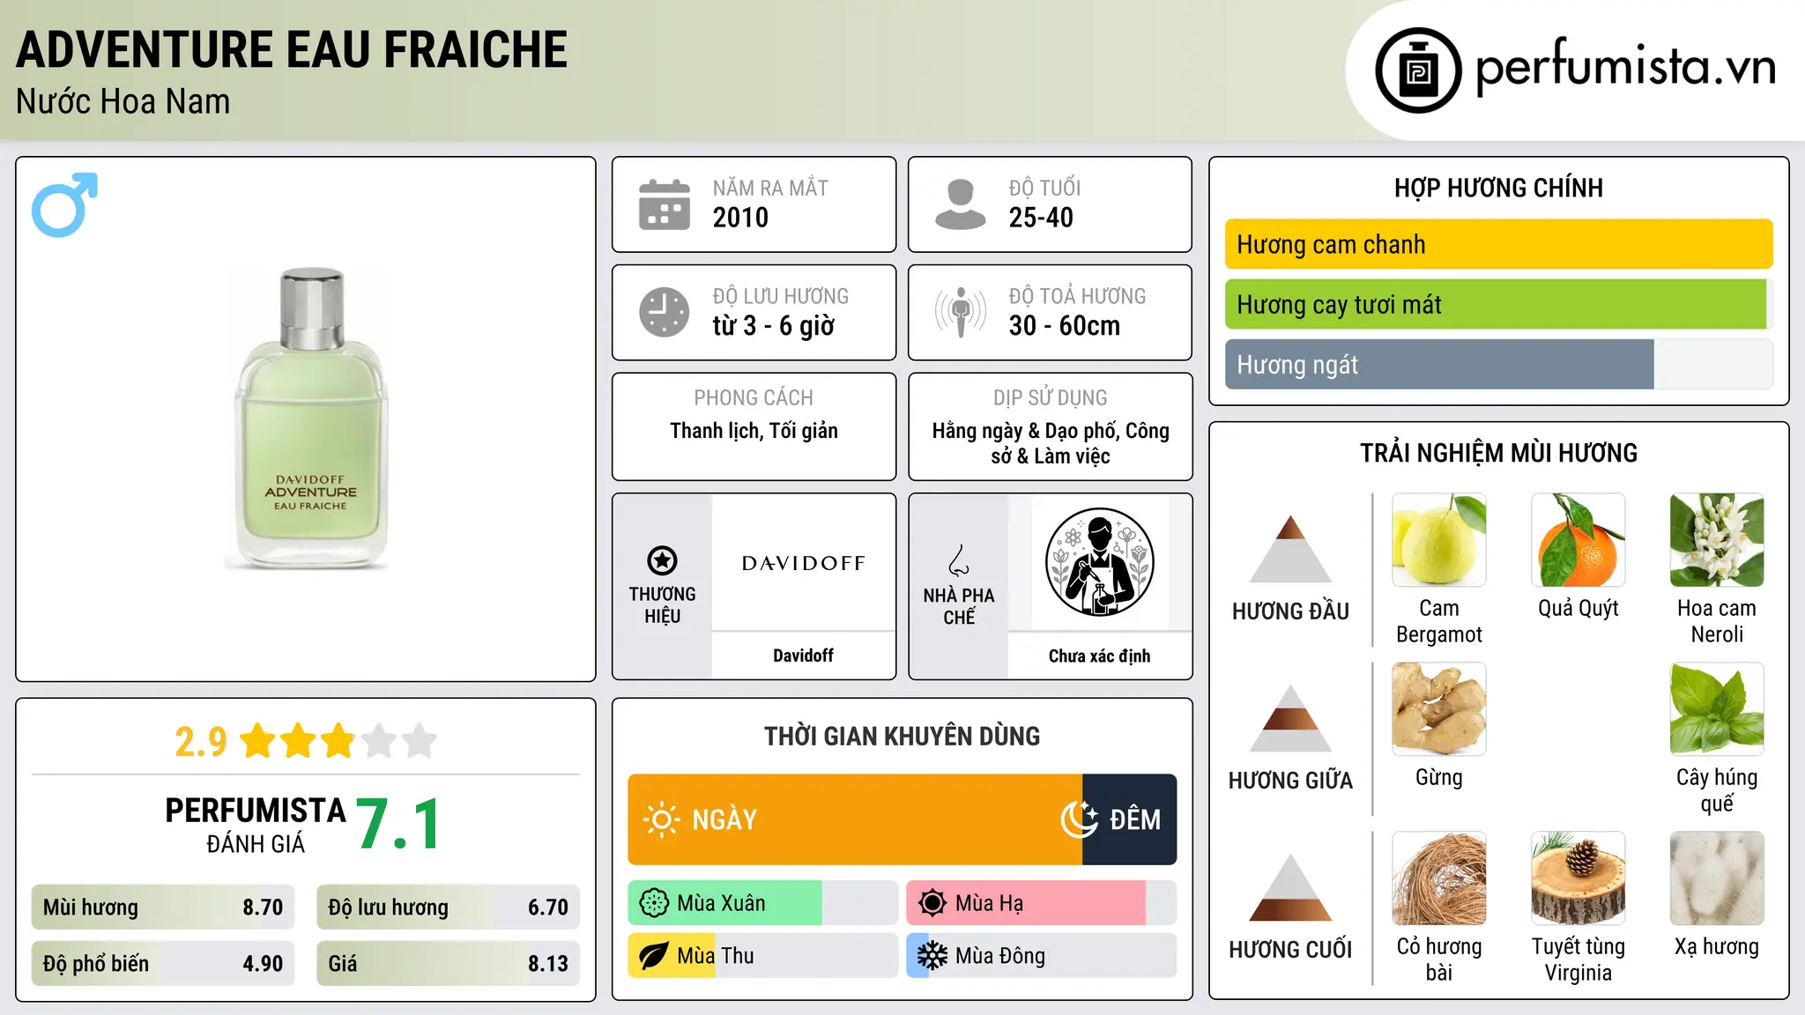Click the clock icon beside Độ lưu hương
Image resolution: width=1805 pixels, height=1015 pixels.
pos(665,312)
